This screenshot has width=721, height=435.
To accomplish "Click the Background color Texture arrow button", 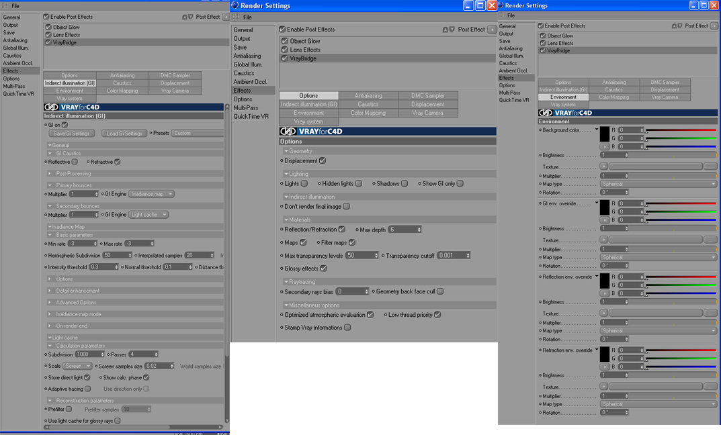I will coord(604,166).
